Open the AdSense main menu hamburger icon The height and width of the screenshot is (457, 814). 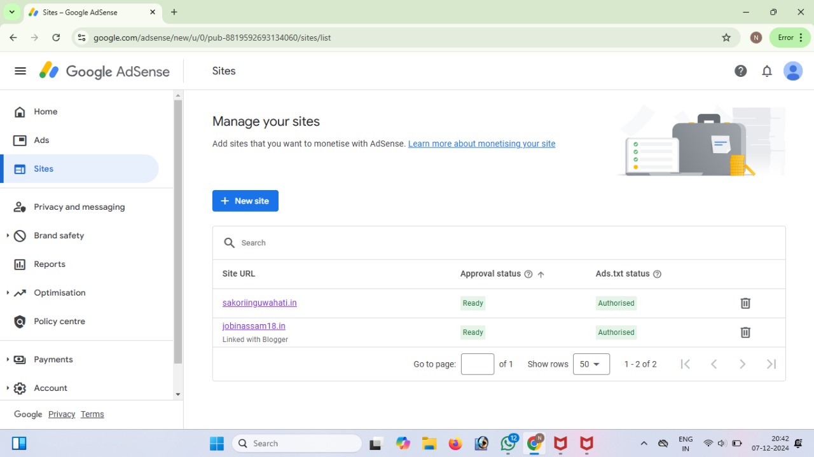point(20,71)
